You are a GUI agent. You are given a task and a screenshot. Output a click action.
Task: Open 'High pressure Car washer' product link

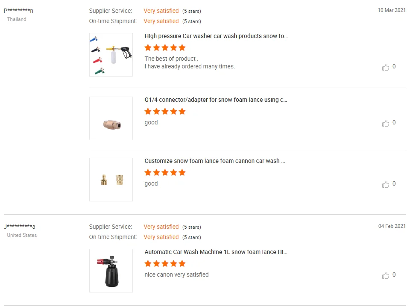(216, 36)
